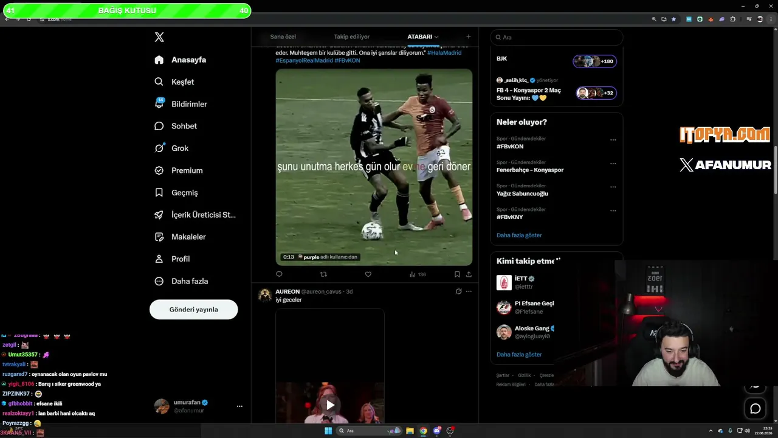Screen dimensions: 778x438
Task: Open Makaleler from sidebar
Action: 180,237
